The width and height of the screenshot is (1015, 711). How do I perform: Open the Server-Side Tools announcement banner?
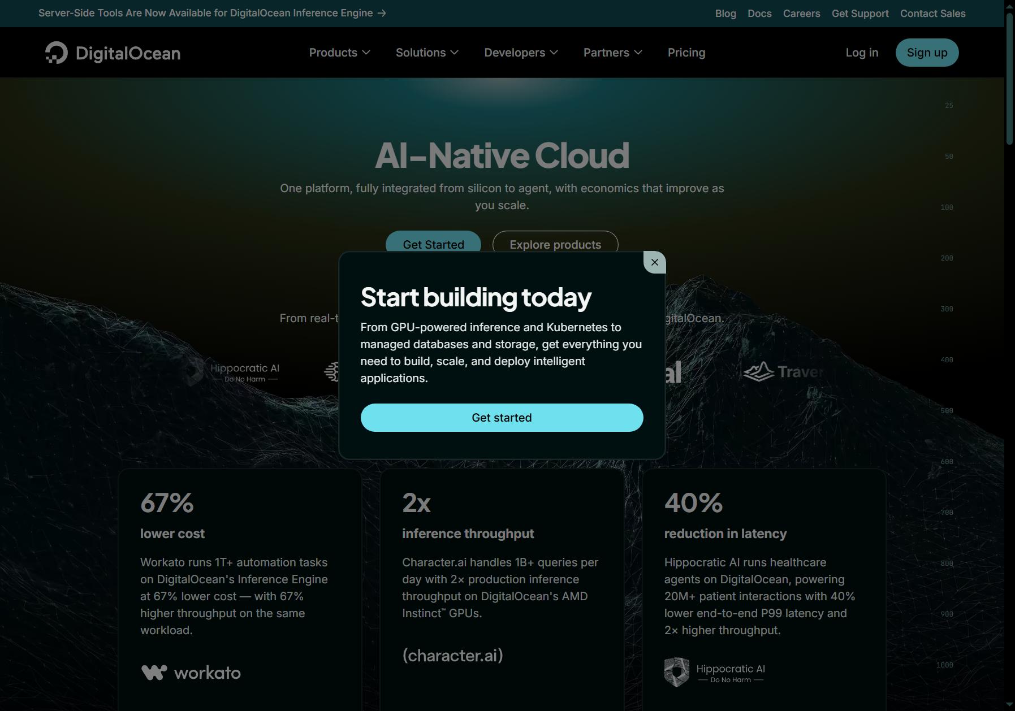(x=212, y=13)
